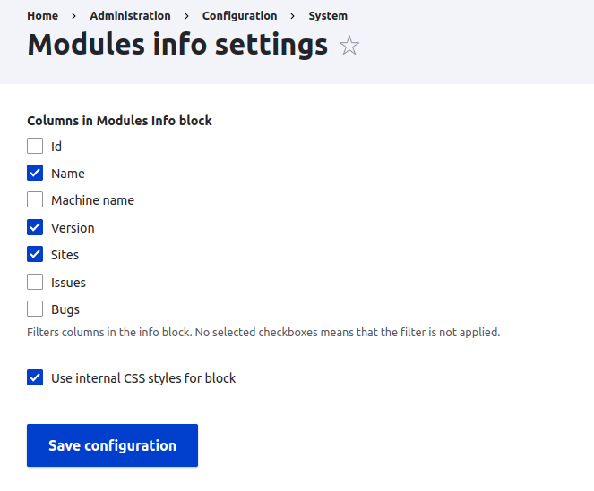Enable the Issues column checkbox
This screenshot has width=594, height=491.
pos(35,282)
